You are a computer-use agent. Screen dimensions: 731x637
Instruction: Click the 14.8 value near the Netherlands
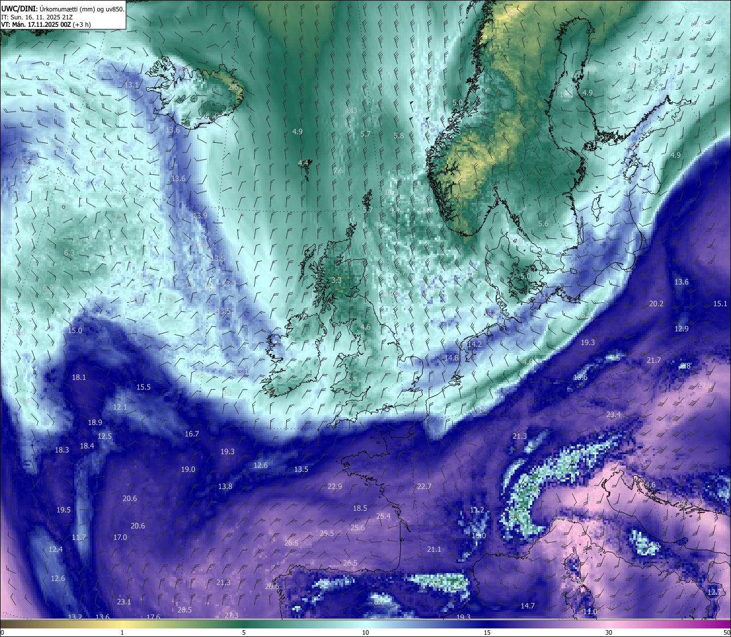click(x=452, y=358)
